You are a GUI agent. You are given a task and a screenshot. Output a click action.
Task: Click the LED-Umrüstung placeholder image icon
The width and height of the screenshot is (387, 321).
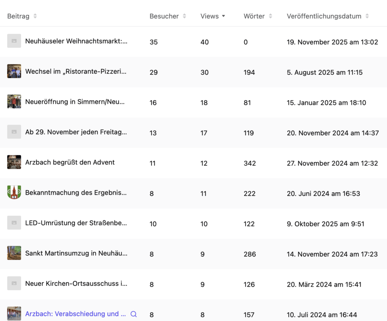pyautogui.click(x=14, y=223)
